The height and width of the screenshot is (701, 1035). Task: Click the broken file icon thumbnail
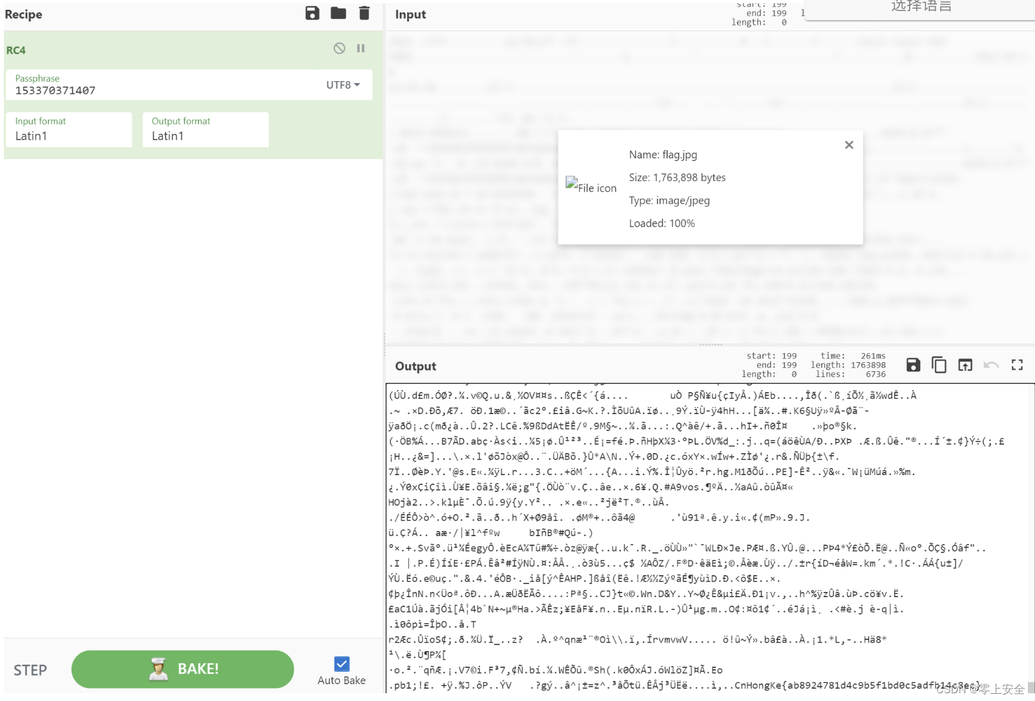click(591, 186)
